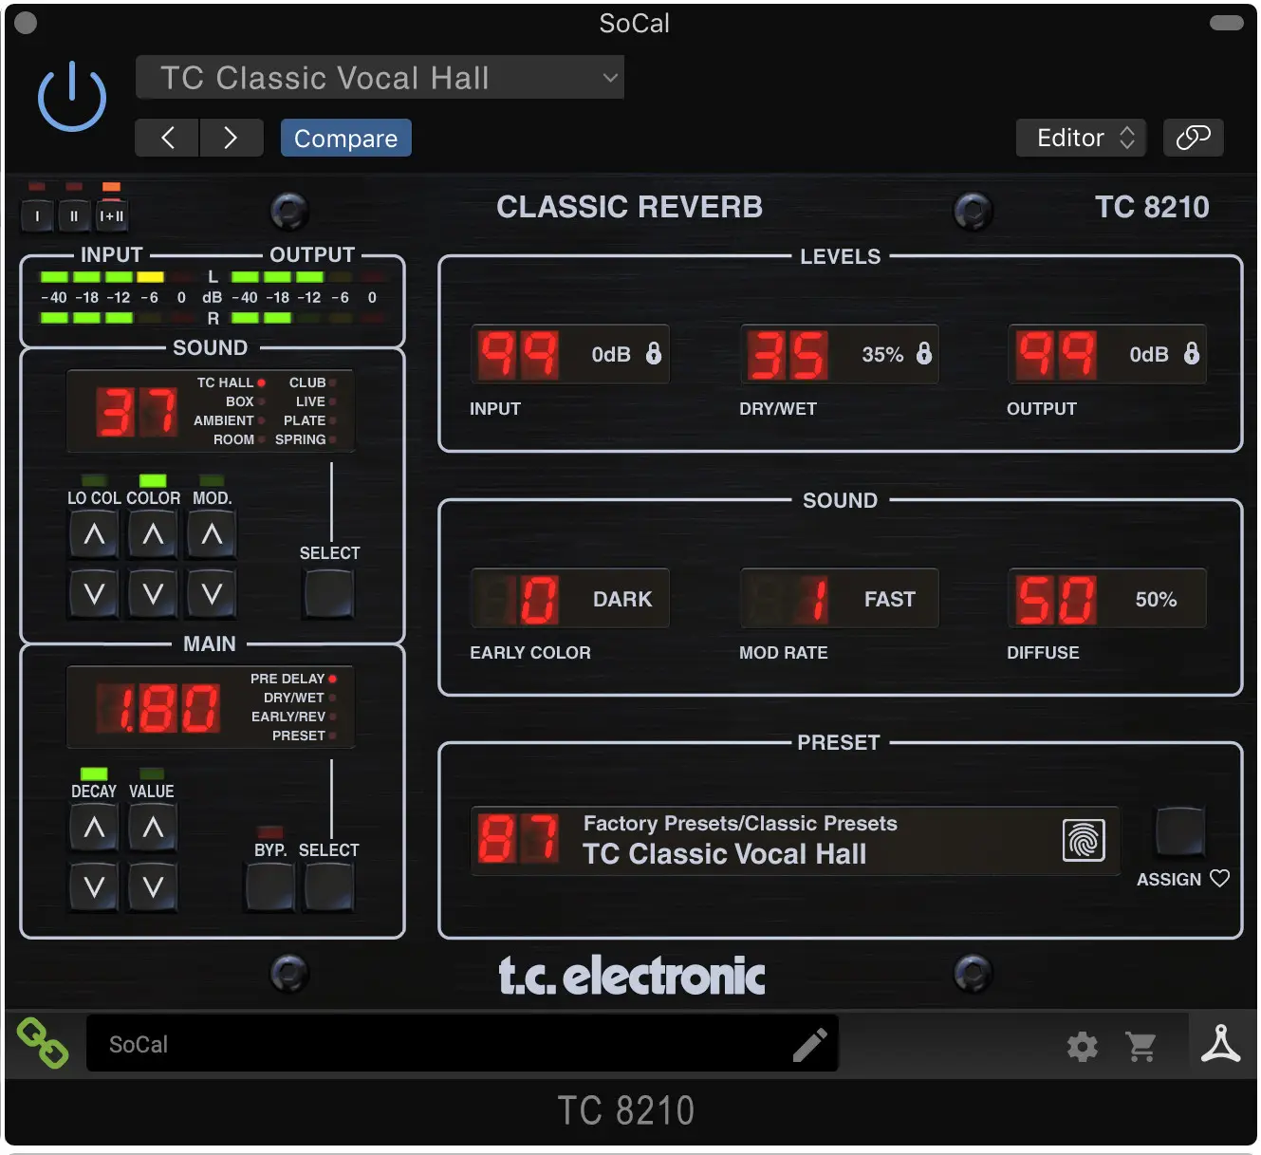The image size is (1261, 1155).
Task: Decrease DECAY with down arrow
Action: point(94,887)
